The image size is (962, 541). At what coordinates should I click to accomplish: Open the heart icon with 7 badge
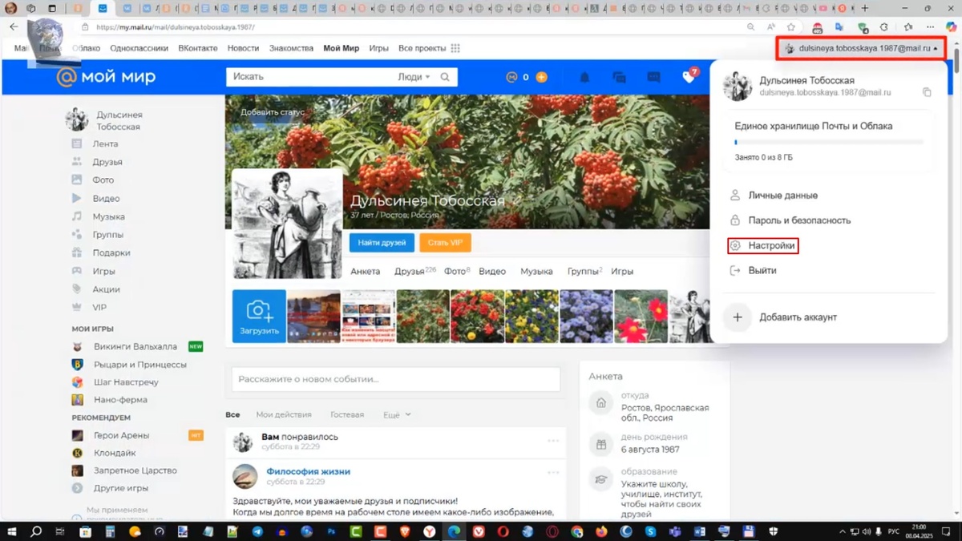[x=689, y=77]
